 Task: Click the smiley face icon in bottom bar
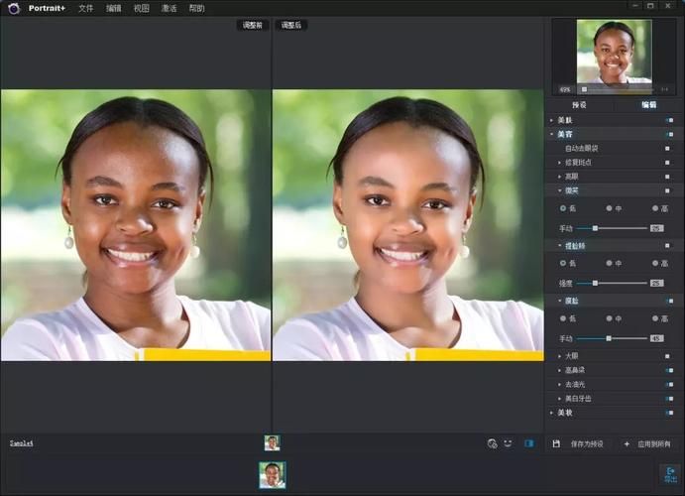(x=508, y=443)
